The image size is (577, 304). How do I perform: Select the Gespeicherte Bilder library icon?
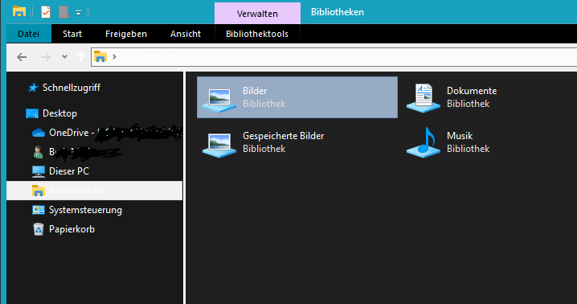219,145
